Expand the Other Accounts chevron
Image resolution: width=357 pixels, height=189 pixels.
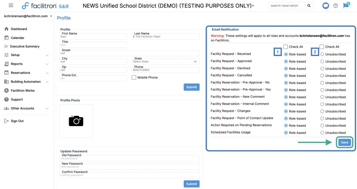click(x=47, y=109)
